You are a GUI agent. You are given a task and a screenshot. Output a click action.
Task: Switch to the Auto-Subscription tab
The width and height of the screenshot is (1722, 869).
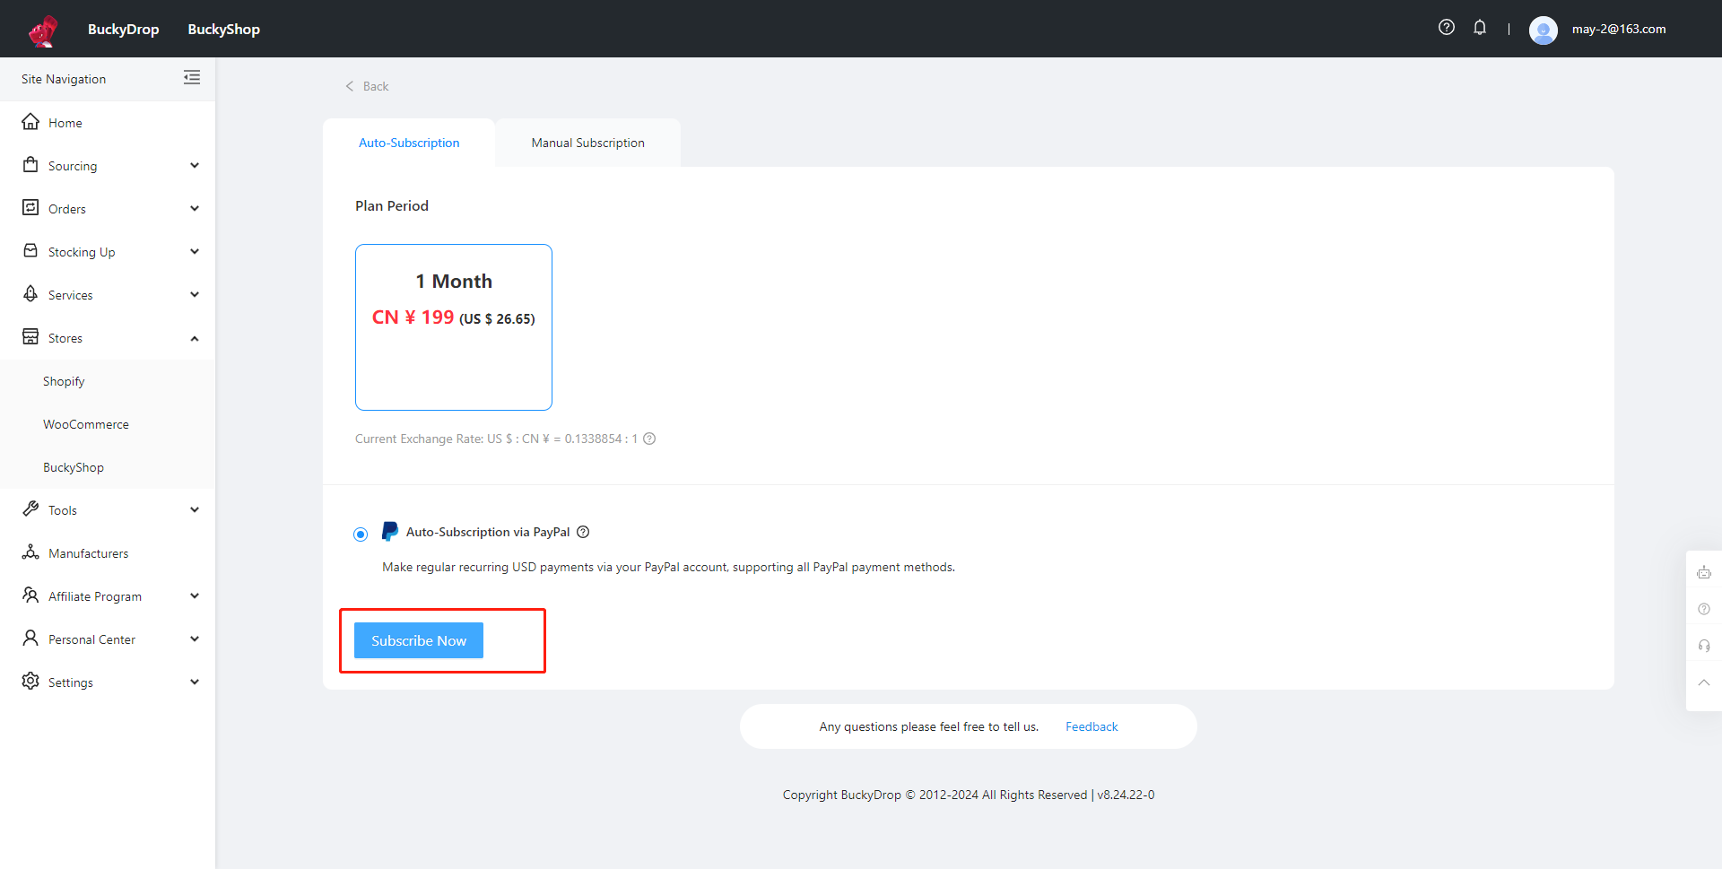click(x=409, y=143)
